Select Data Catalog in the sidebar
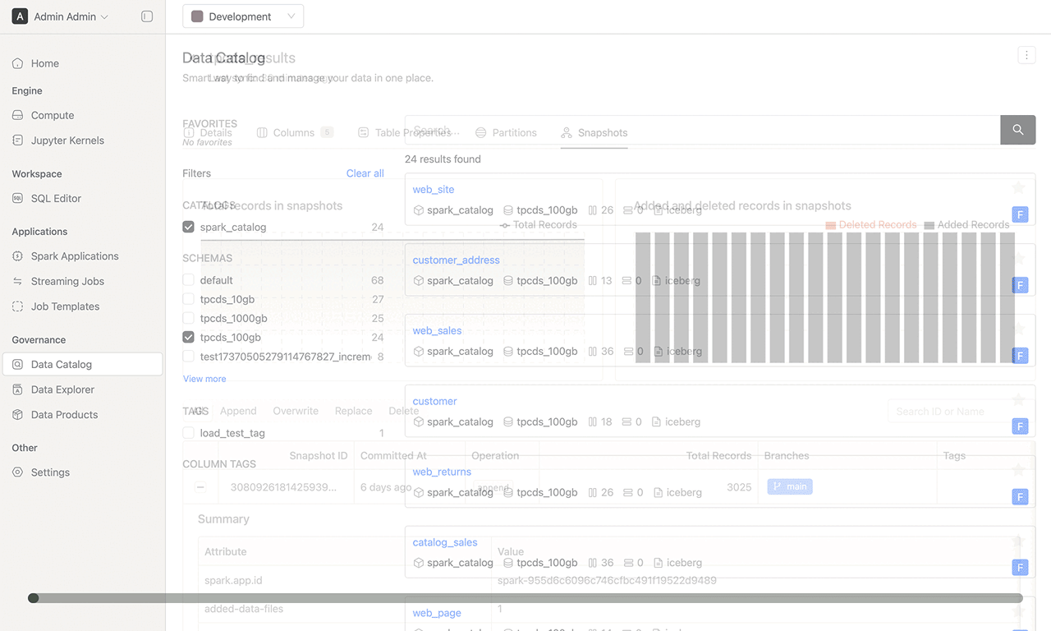Image resolution: width=1051 pixels, height=631 pixels. [x=82, y=364]
